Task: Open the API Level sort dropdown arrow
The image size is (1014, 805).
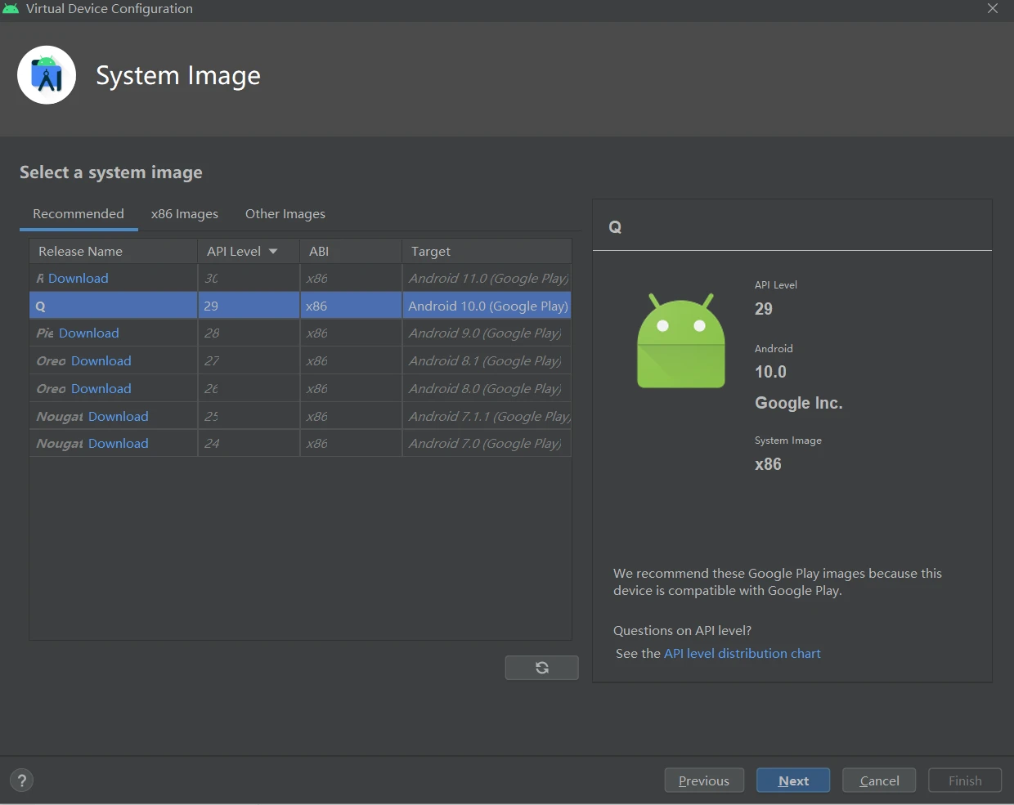Action: click(272, 251)
